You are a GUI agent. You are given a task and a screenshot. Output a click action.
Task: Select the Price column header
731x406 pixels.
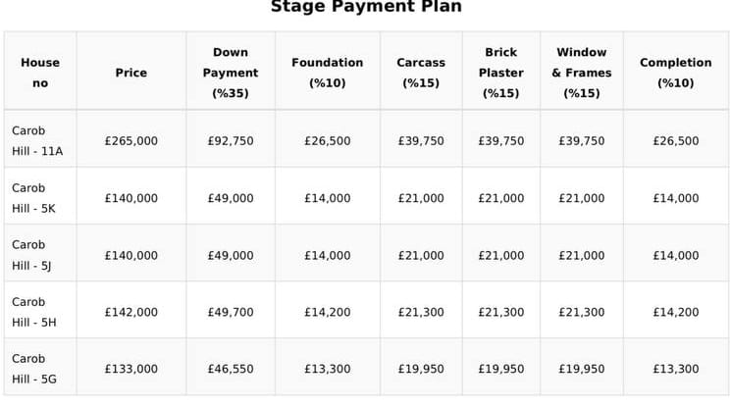click(x=131, y=73)
